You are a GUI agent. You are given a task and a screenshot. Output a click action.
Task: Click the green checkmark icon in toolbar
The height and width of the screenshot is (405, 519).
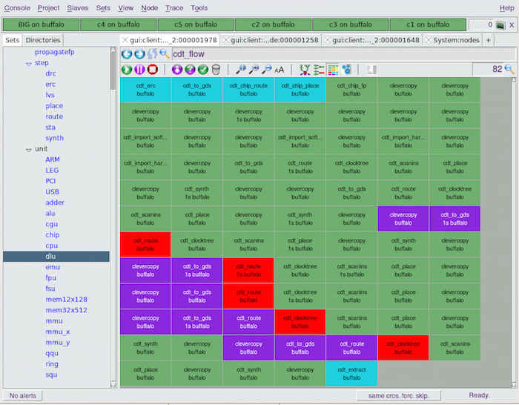tap(203, 69)
